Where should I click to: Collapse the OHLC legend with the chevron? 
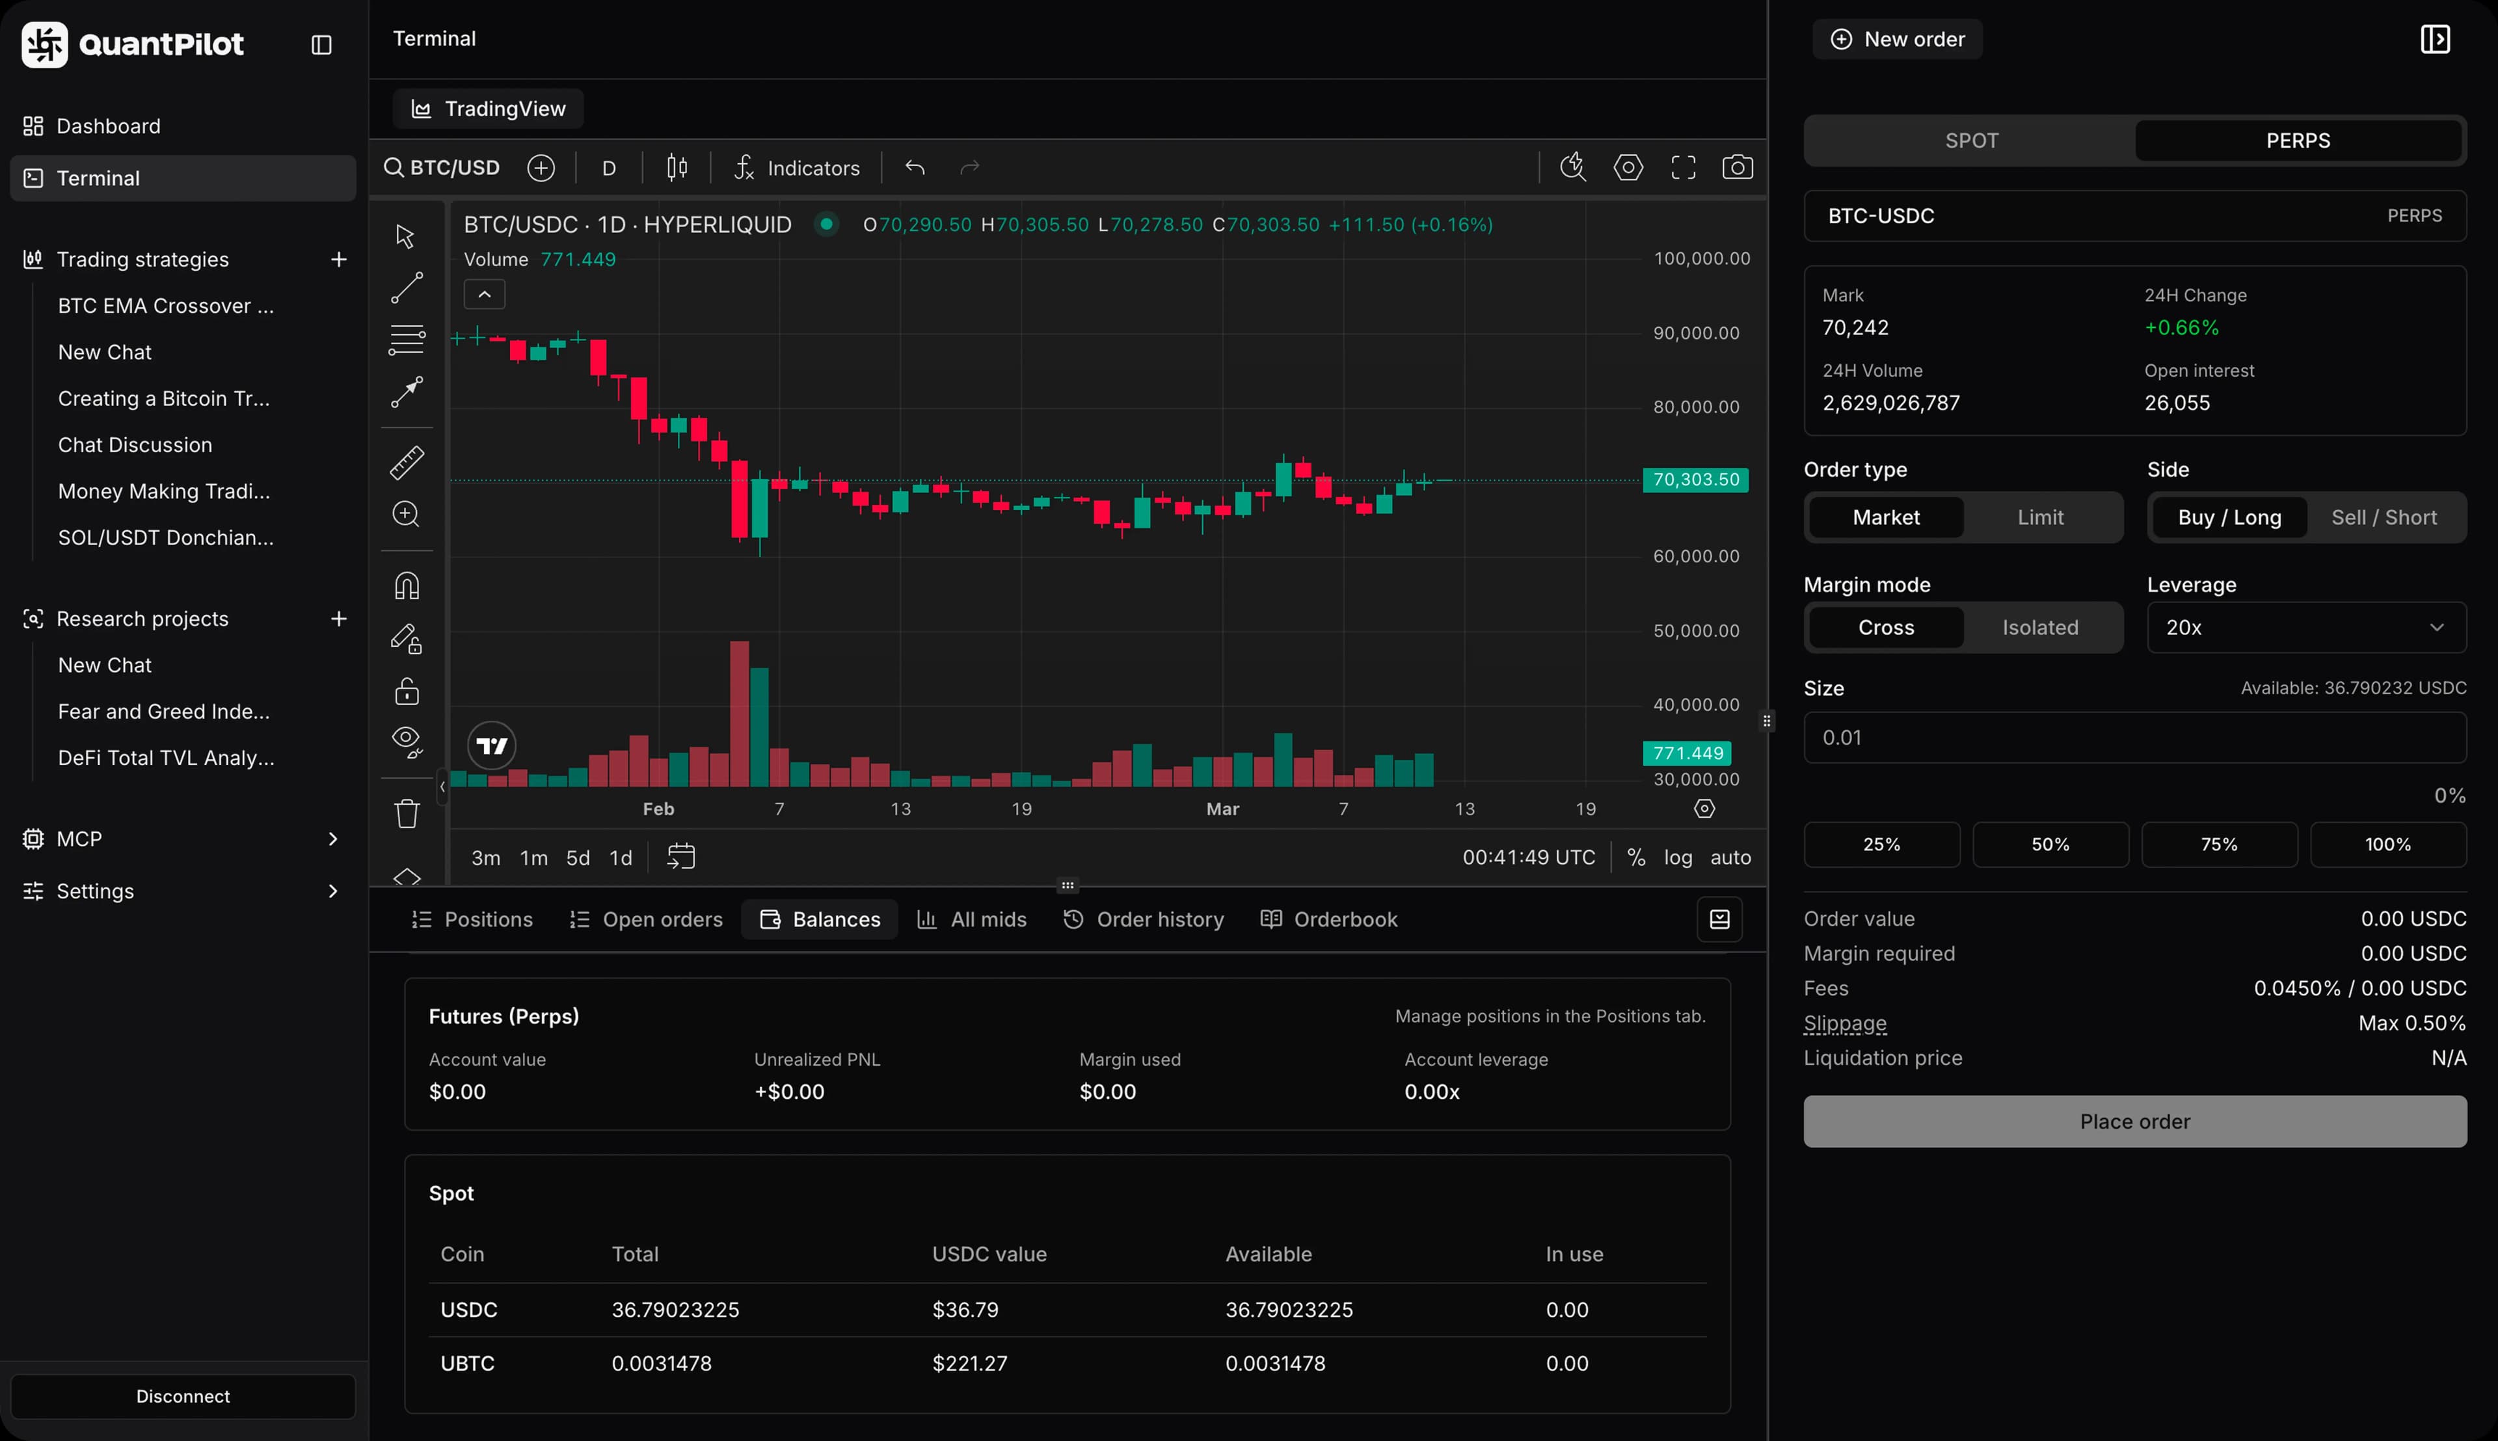click(484, 294)
